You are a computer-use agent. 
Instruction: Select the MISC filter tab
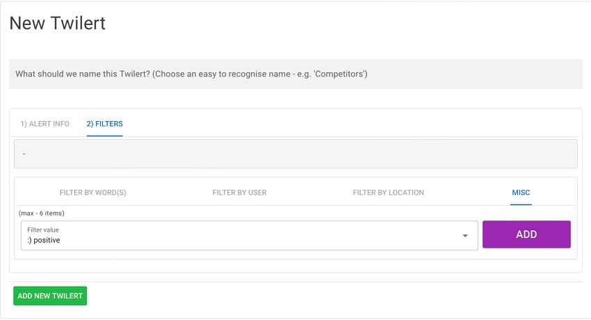click(x=521, y=193)
